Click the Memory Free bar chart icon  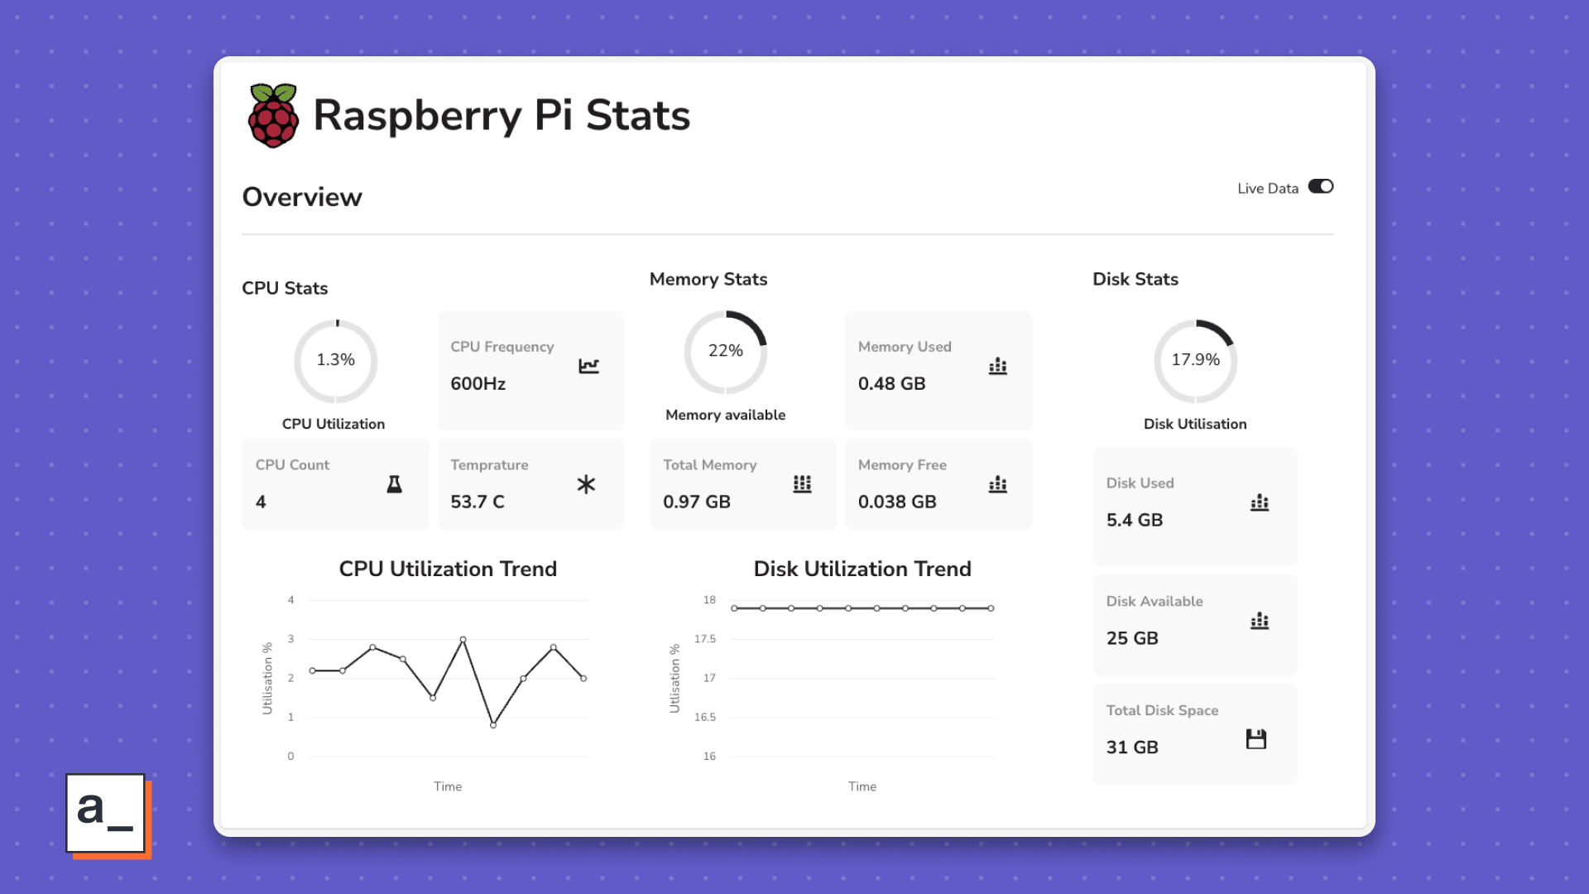[997, 483]
